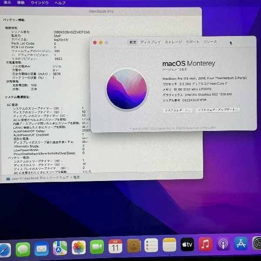Launch Mail from the Dock
The image size is (261, 261).
click(41, 249)
